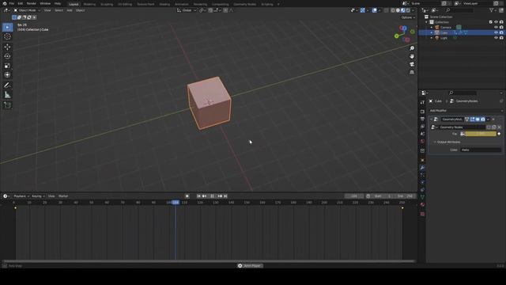Select the Rotate tool
The width and height of the screenshot is (506, 285).
click(7, 56)
